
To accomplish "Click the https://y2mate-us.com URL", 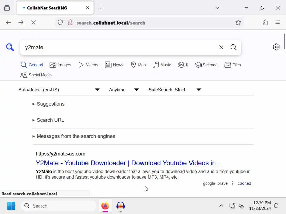I will (60, 154).
